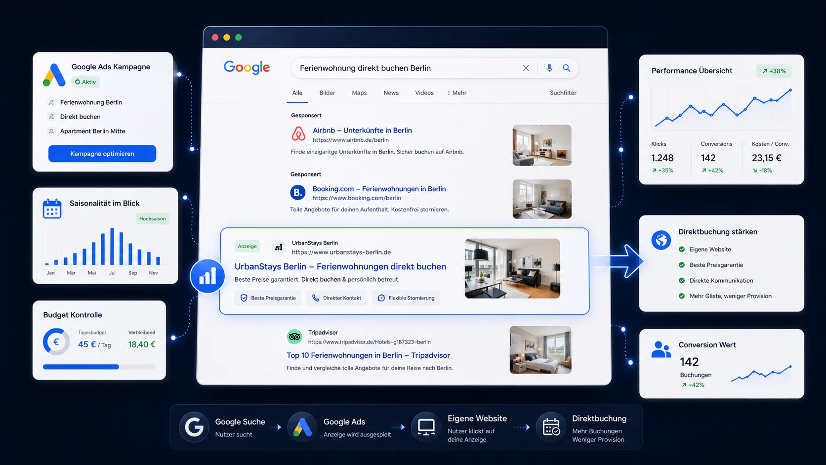Click the Beste Preisgarantie chip in the ad

(268, 298)
